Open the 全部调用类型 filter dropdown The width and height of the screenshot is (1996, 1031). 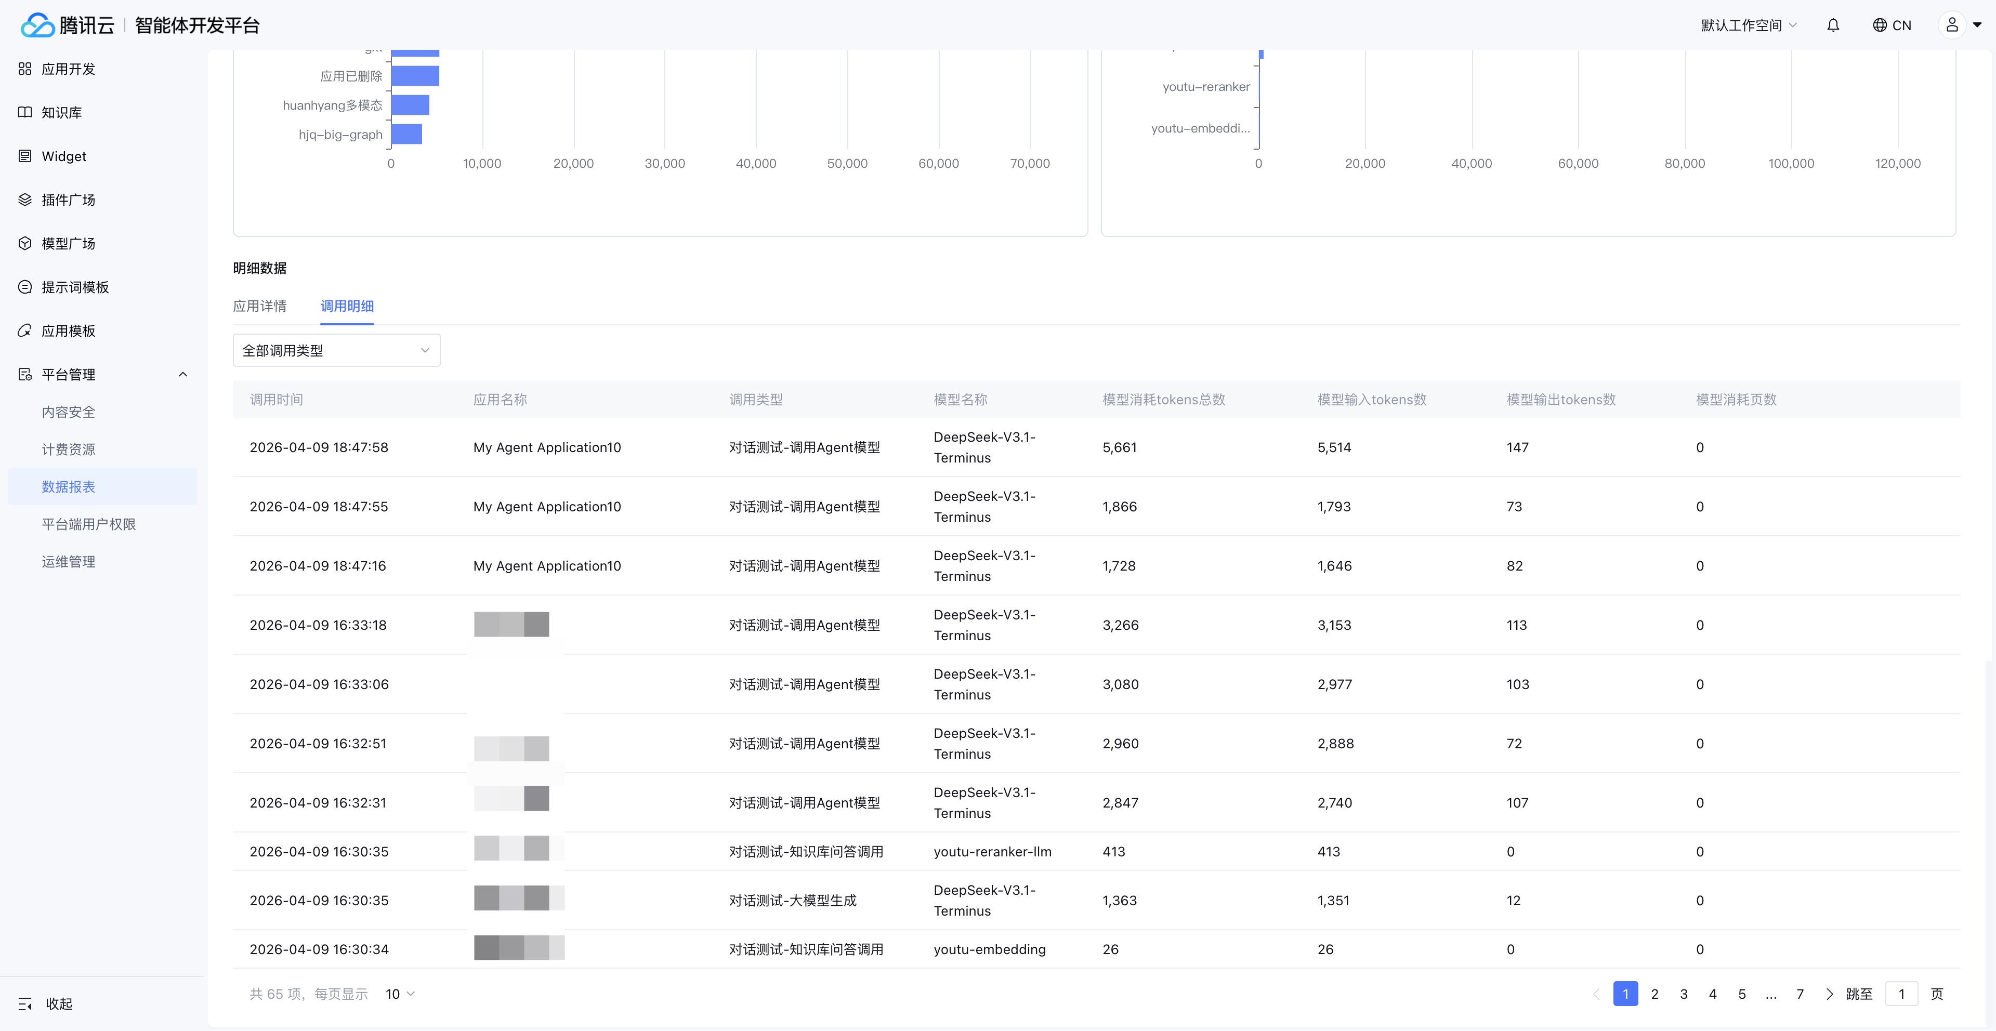click(x=336, y=351)
